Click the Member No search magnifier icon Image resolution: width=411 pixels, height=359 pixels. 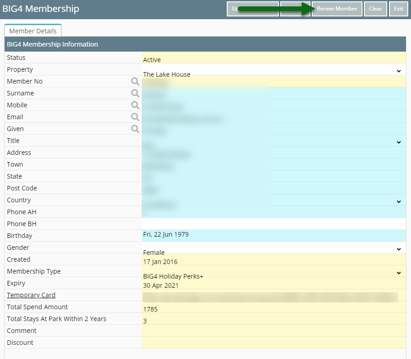point(135,81)
